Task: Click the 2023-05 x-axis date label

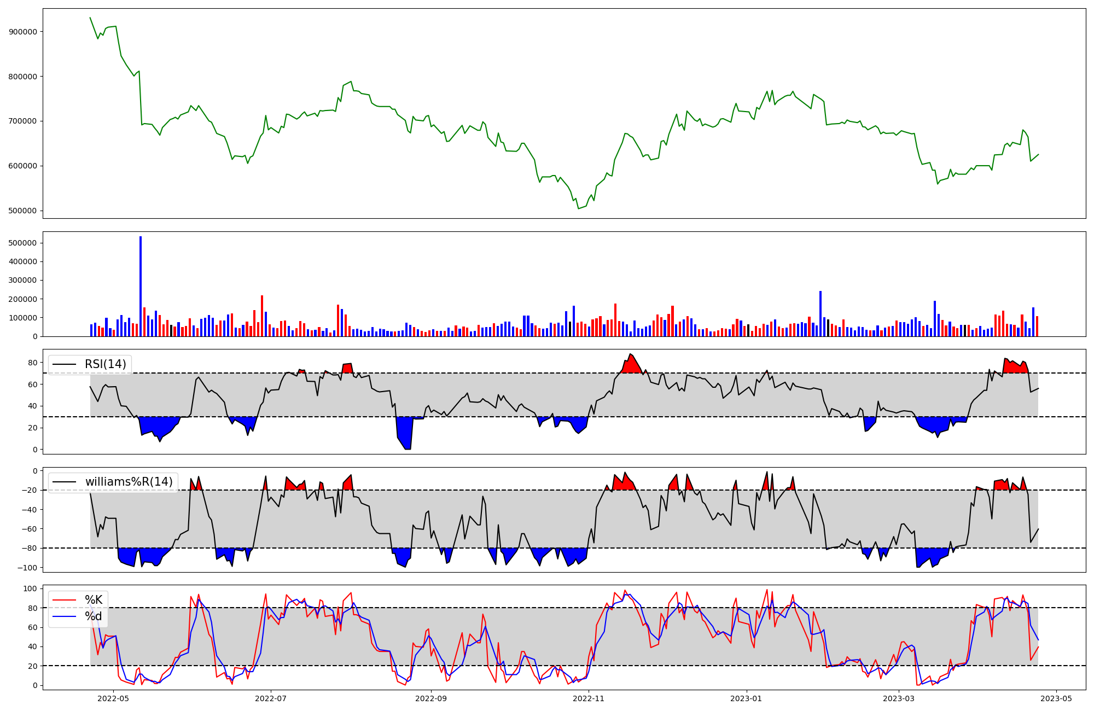Action: click(1056, 698)
